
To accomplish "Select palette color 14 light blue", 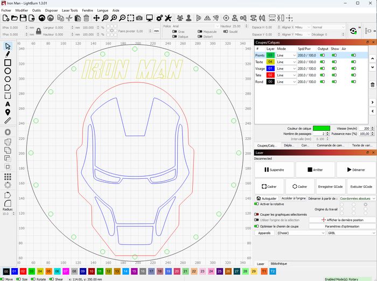I will coord(125,271).
